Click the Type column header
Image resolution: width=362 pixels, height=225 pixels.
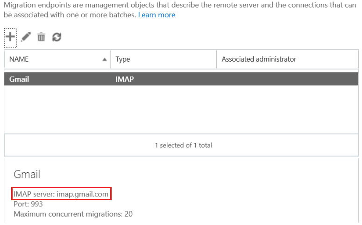(163, 59)
